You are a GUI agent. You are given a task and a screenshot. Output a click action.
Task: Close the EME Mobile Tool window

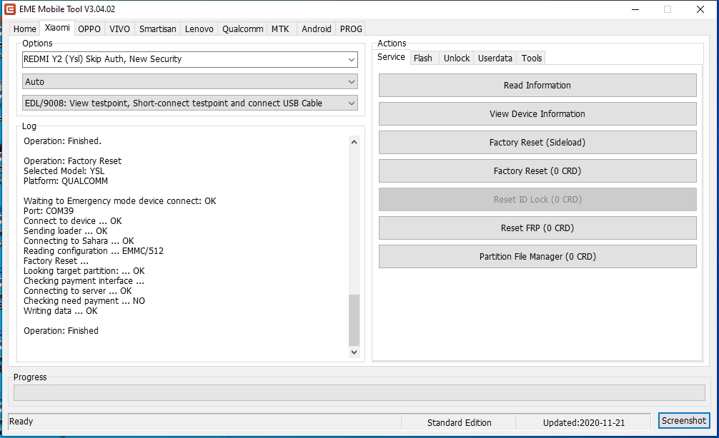(700, 9)
